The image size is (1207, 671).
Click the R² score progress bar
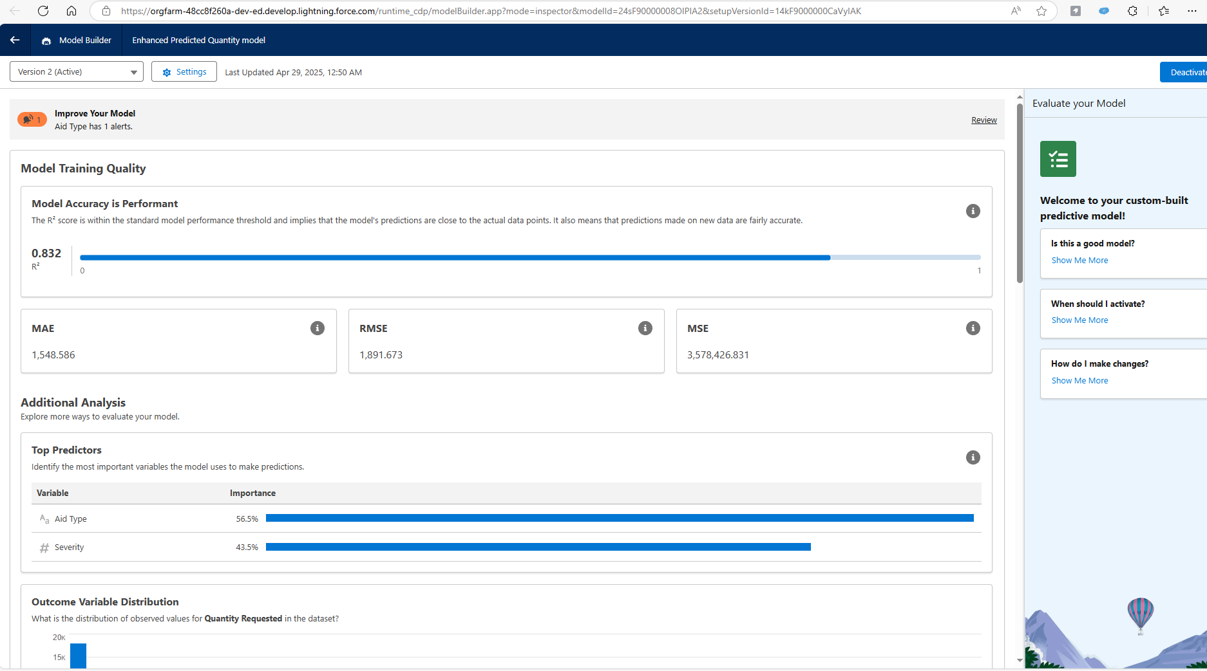(530, 257)
